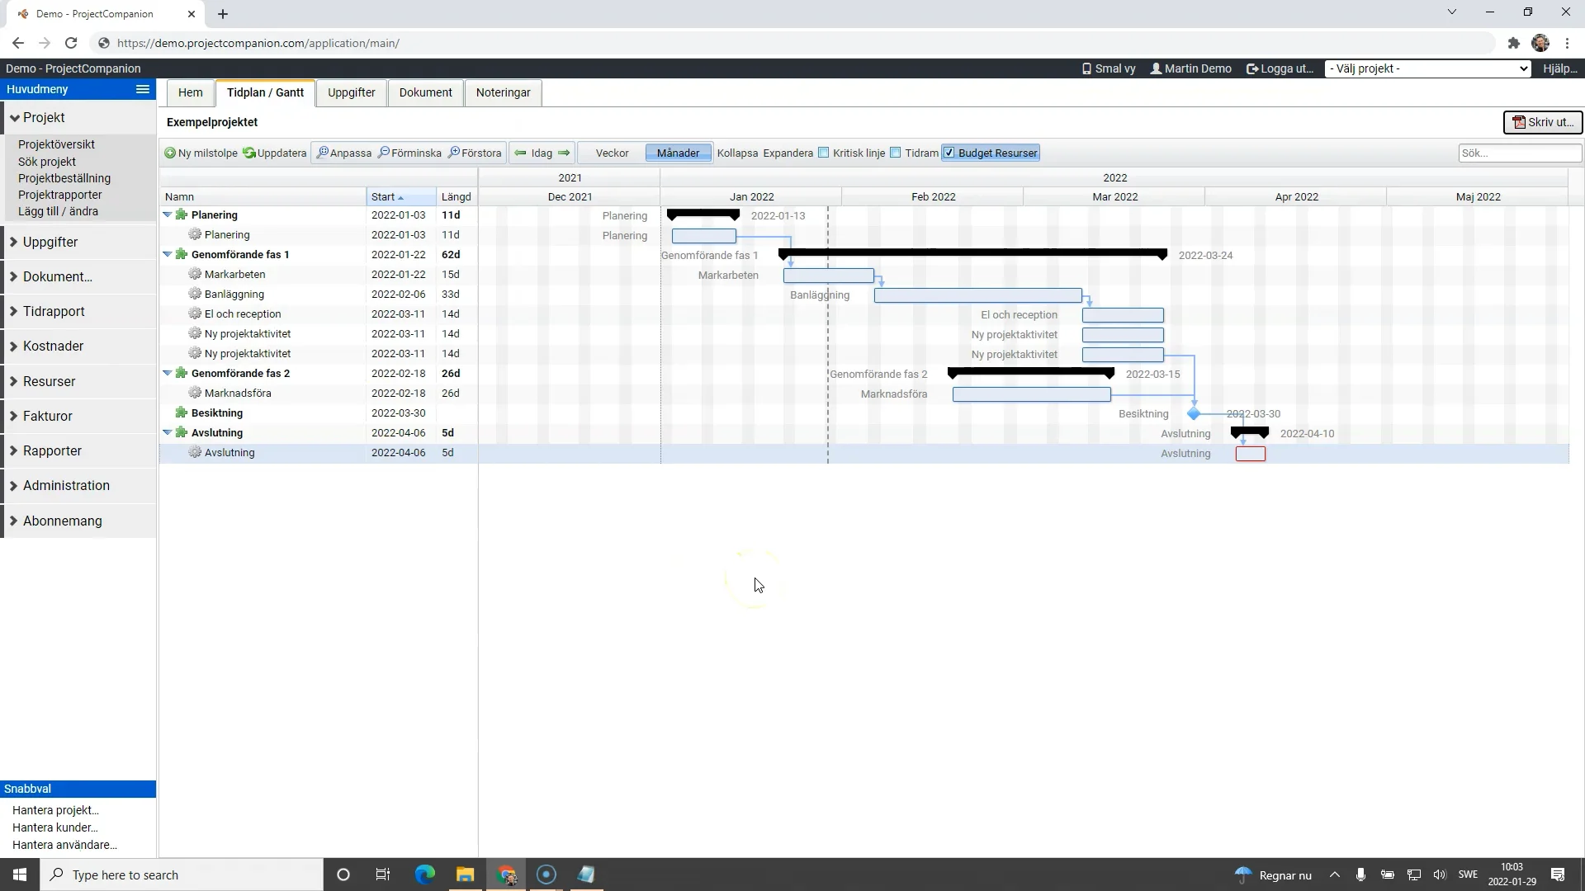1585x891 pixels.
Task: Switch to the Uppgifter tab
Action: (x=351, y=92)
